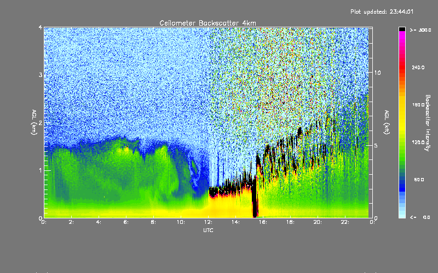
Task: Click the '180.0' colorbar value label
Action: pos(418,105)
